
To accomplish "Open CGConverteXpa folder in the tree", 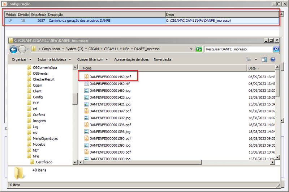I will coord(42,67).
